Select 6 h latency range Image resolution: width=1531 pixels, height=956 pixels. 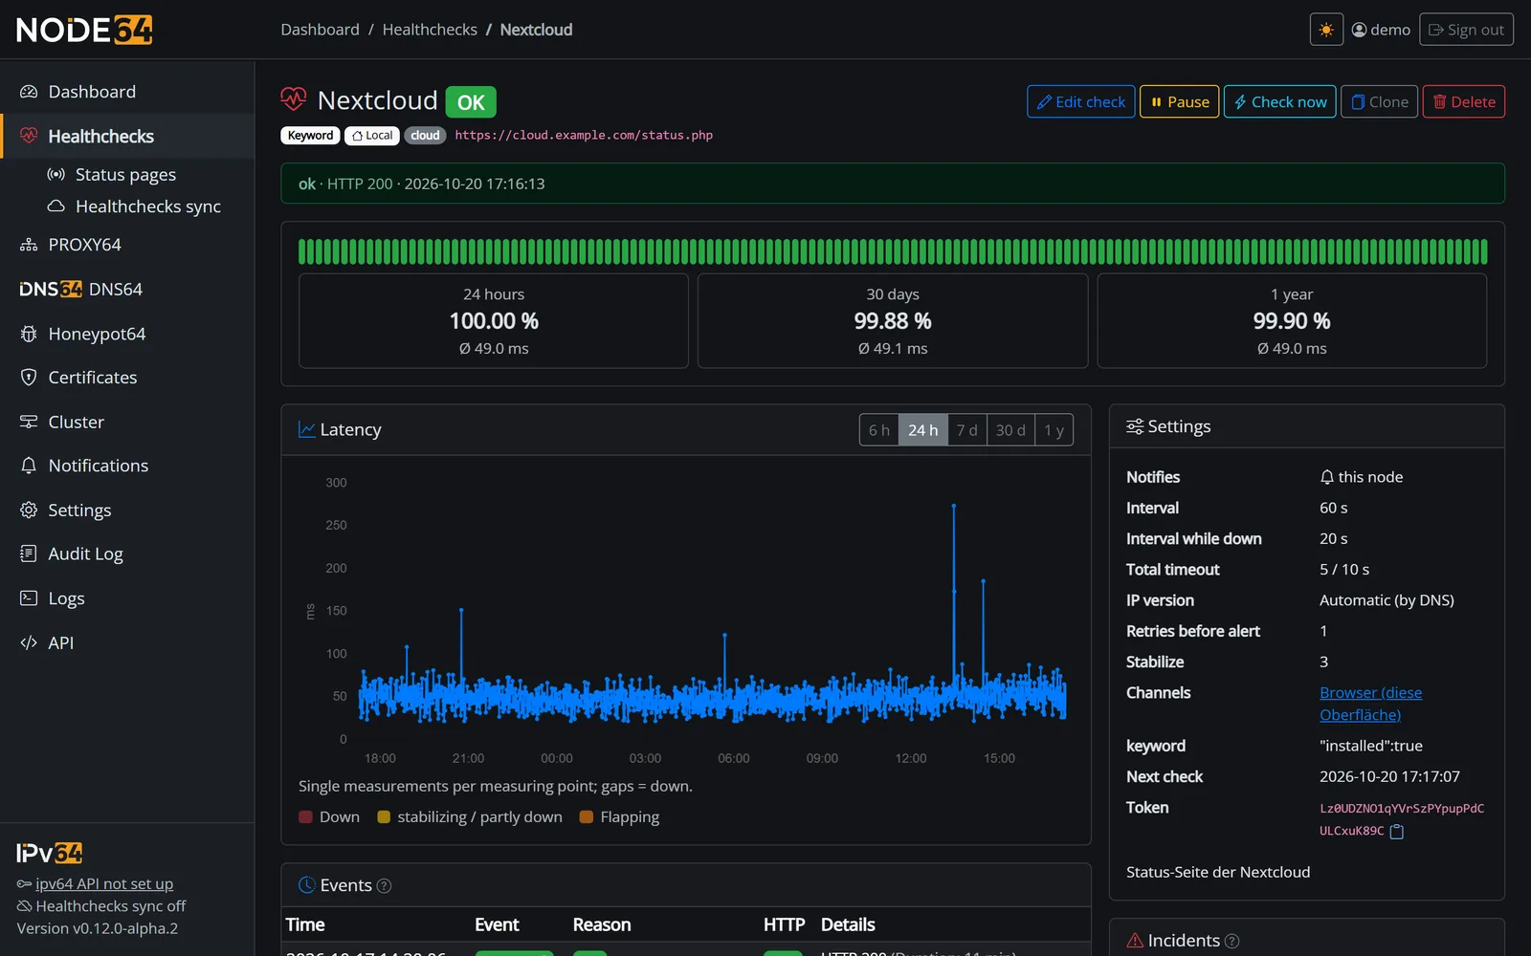coord(878,430)
